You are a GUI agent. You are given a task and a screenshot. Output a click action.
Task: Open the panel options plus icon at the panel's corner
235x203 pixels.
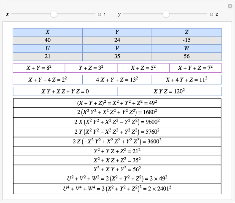click(x=230, y=6)
